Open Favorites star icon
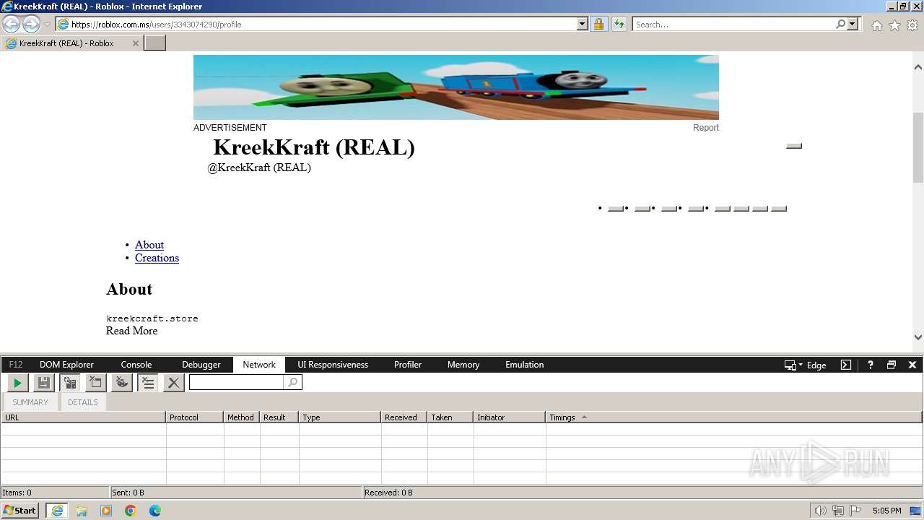This screenshot has width=924, height=520. click(894, 25)
